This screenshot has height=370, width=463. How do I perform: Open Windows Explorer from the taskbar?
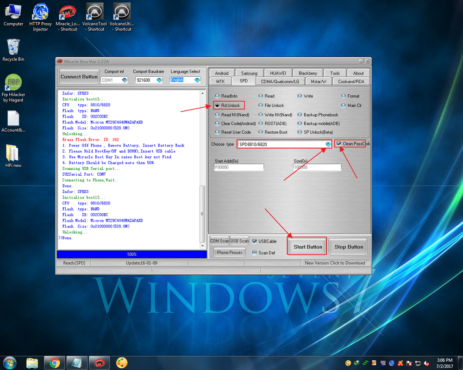32,363
